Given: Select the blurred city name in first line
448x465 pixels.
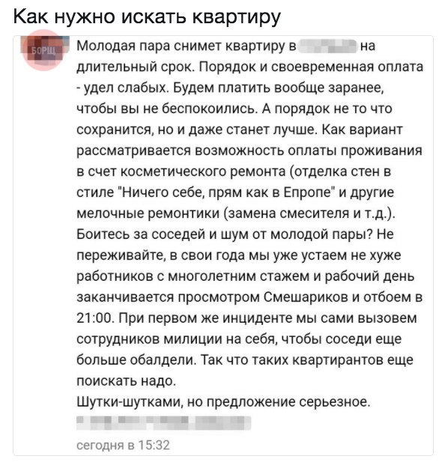Looking at the screenshot, I should (327, 46).
